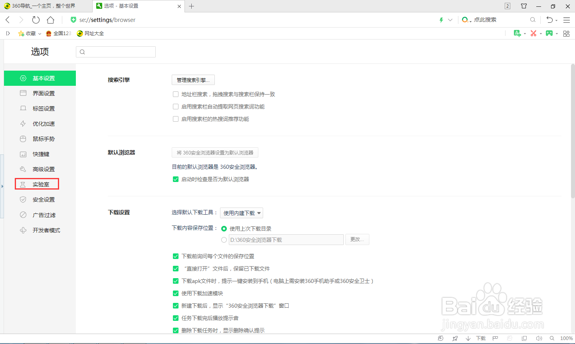Image resolution: width=575 pixels, height=344 pixels.
Task: Open the 全国123 bookmark
Action: coord(58,34)
